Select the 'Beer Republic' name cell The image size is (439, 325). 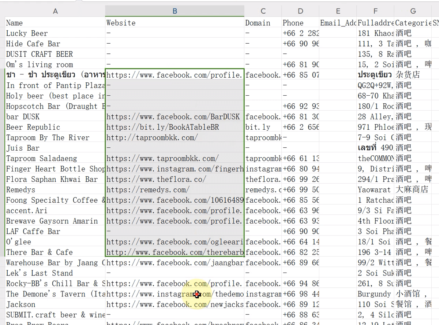pyautogui.click(x=55, y=127)
